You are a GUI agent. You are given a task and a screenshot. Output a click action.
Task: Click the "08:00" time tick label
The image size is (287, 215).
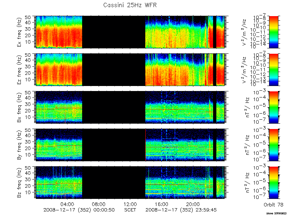(x=99, y=204)
